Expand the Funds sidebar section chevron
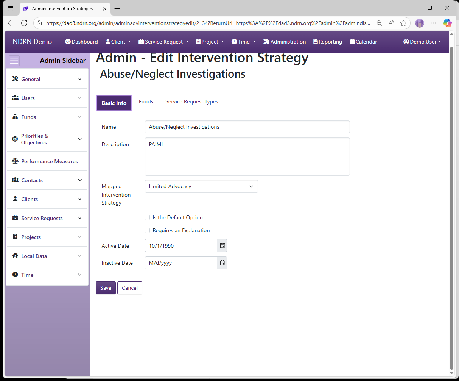The width and height of the screenshot is (459, 381). click(x=80, y=117)
